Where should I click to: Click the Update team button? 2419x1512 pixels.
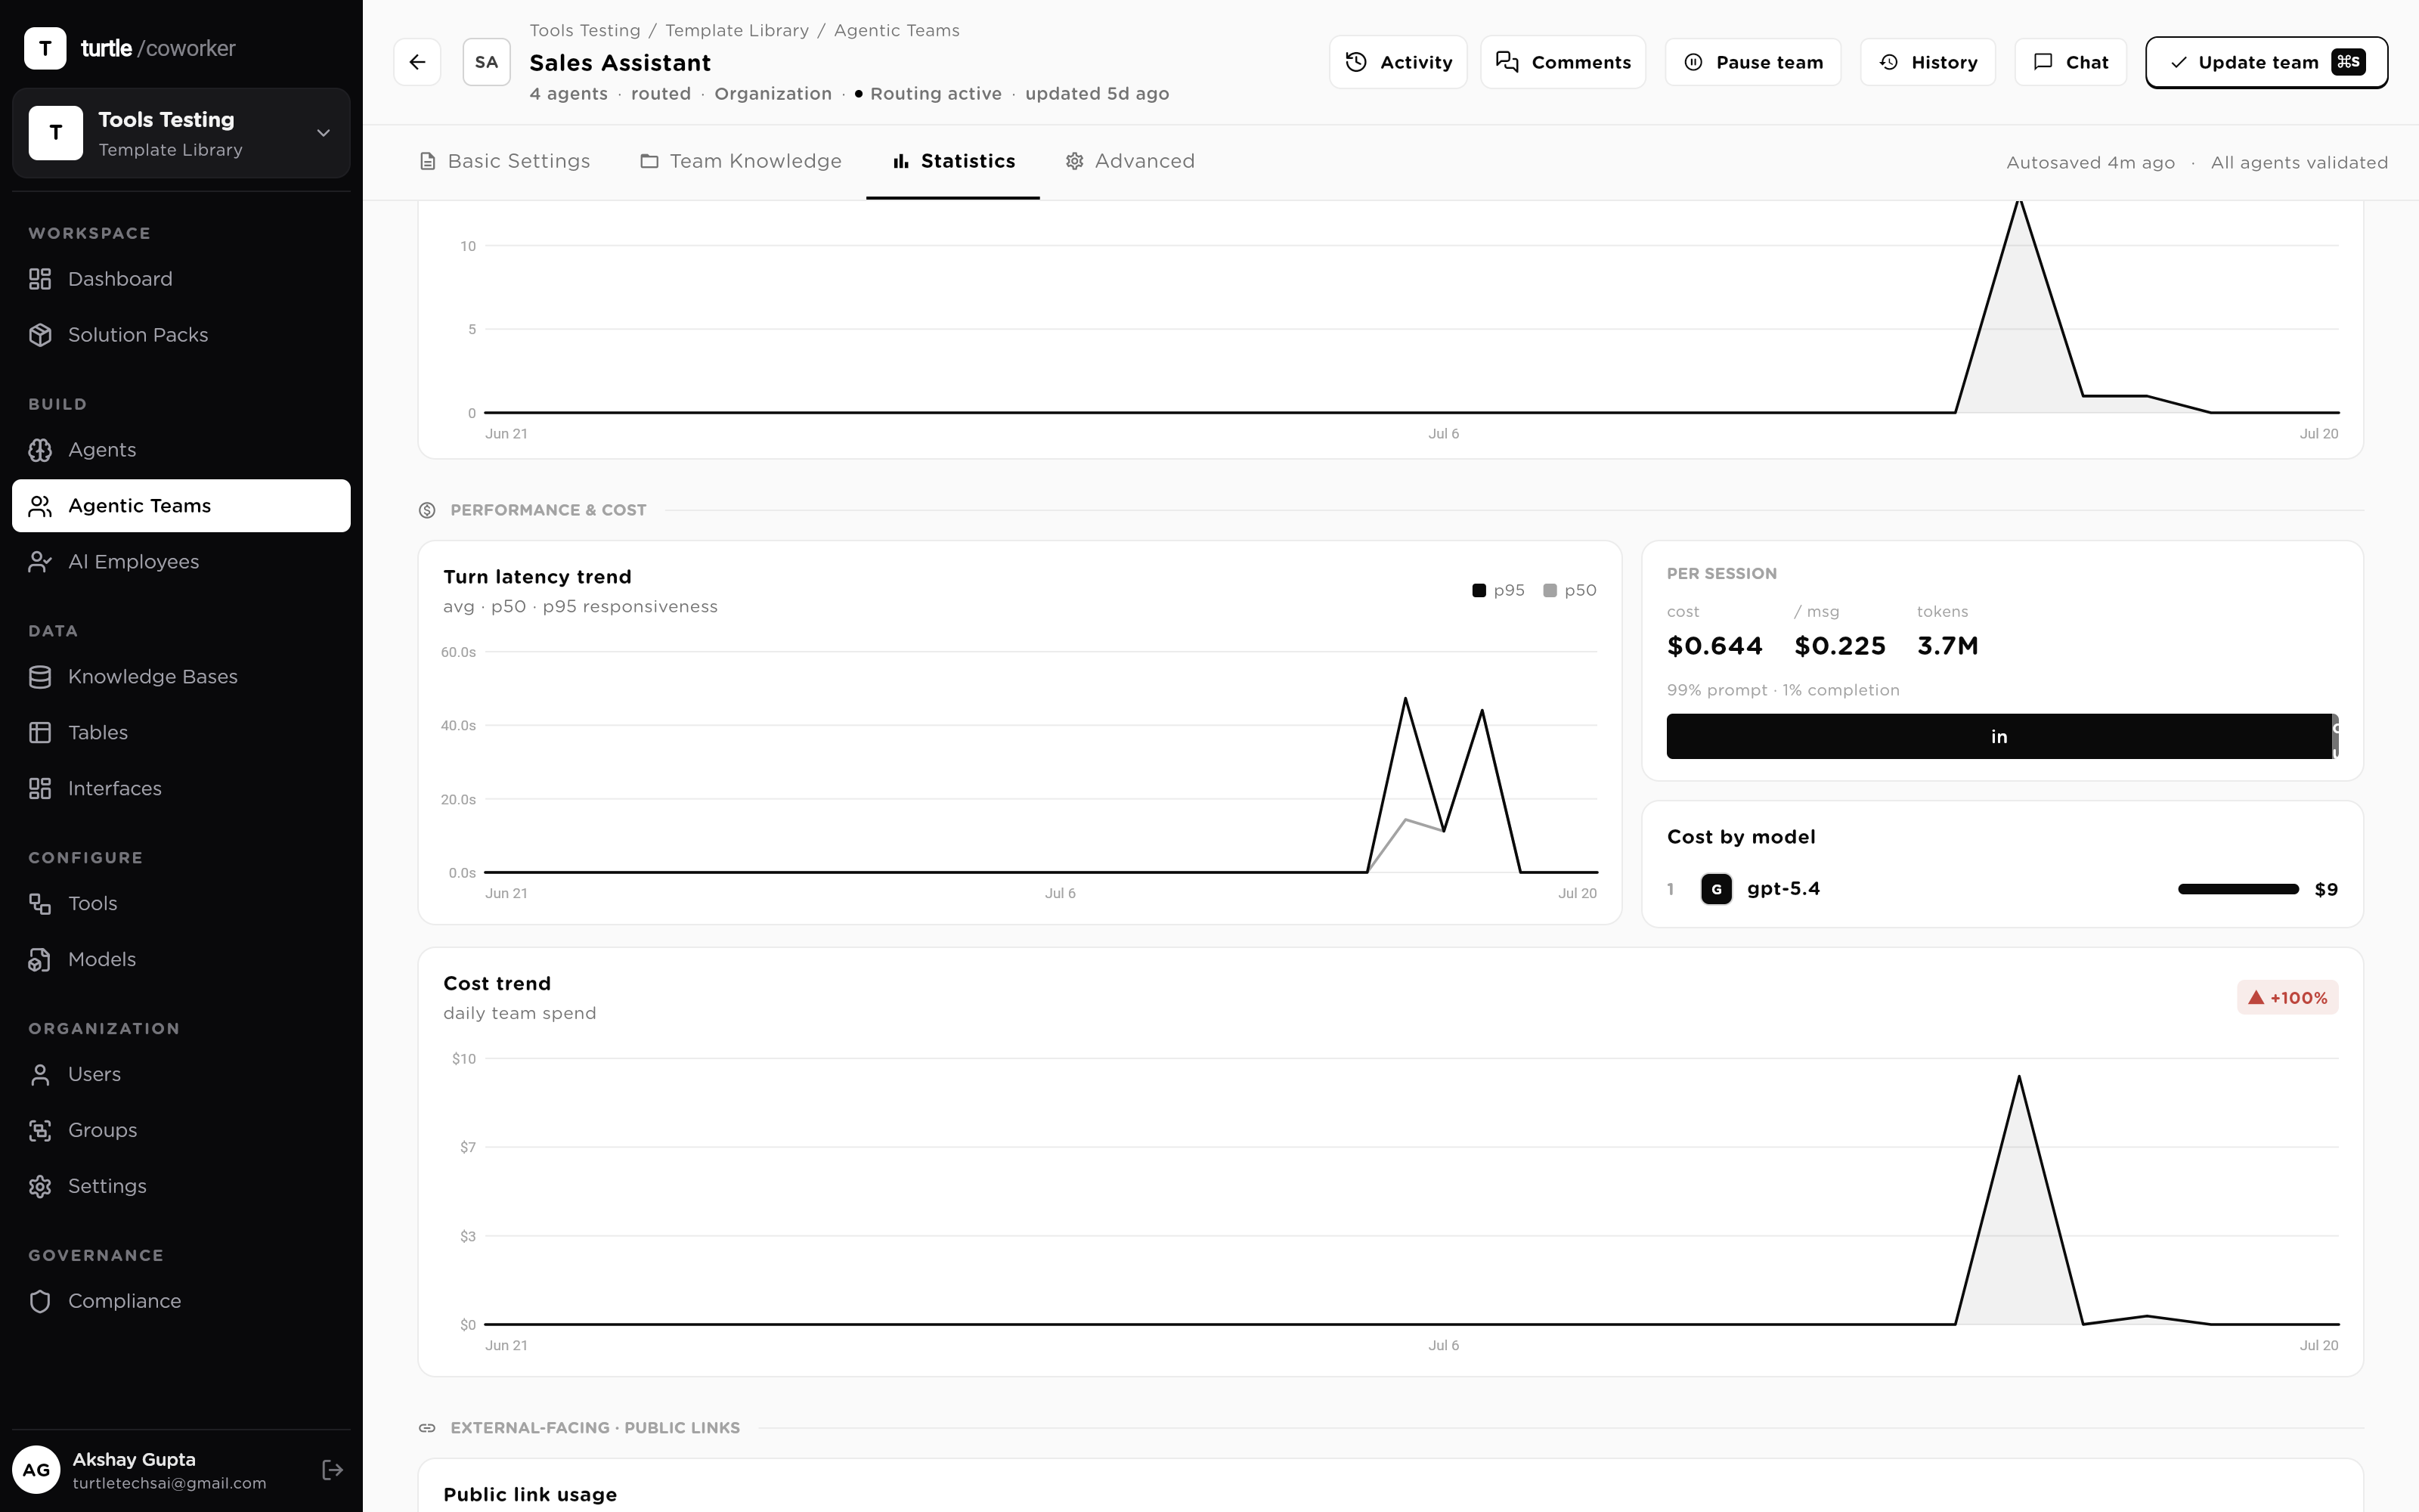(x=2267, y=62)
